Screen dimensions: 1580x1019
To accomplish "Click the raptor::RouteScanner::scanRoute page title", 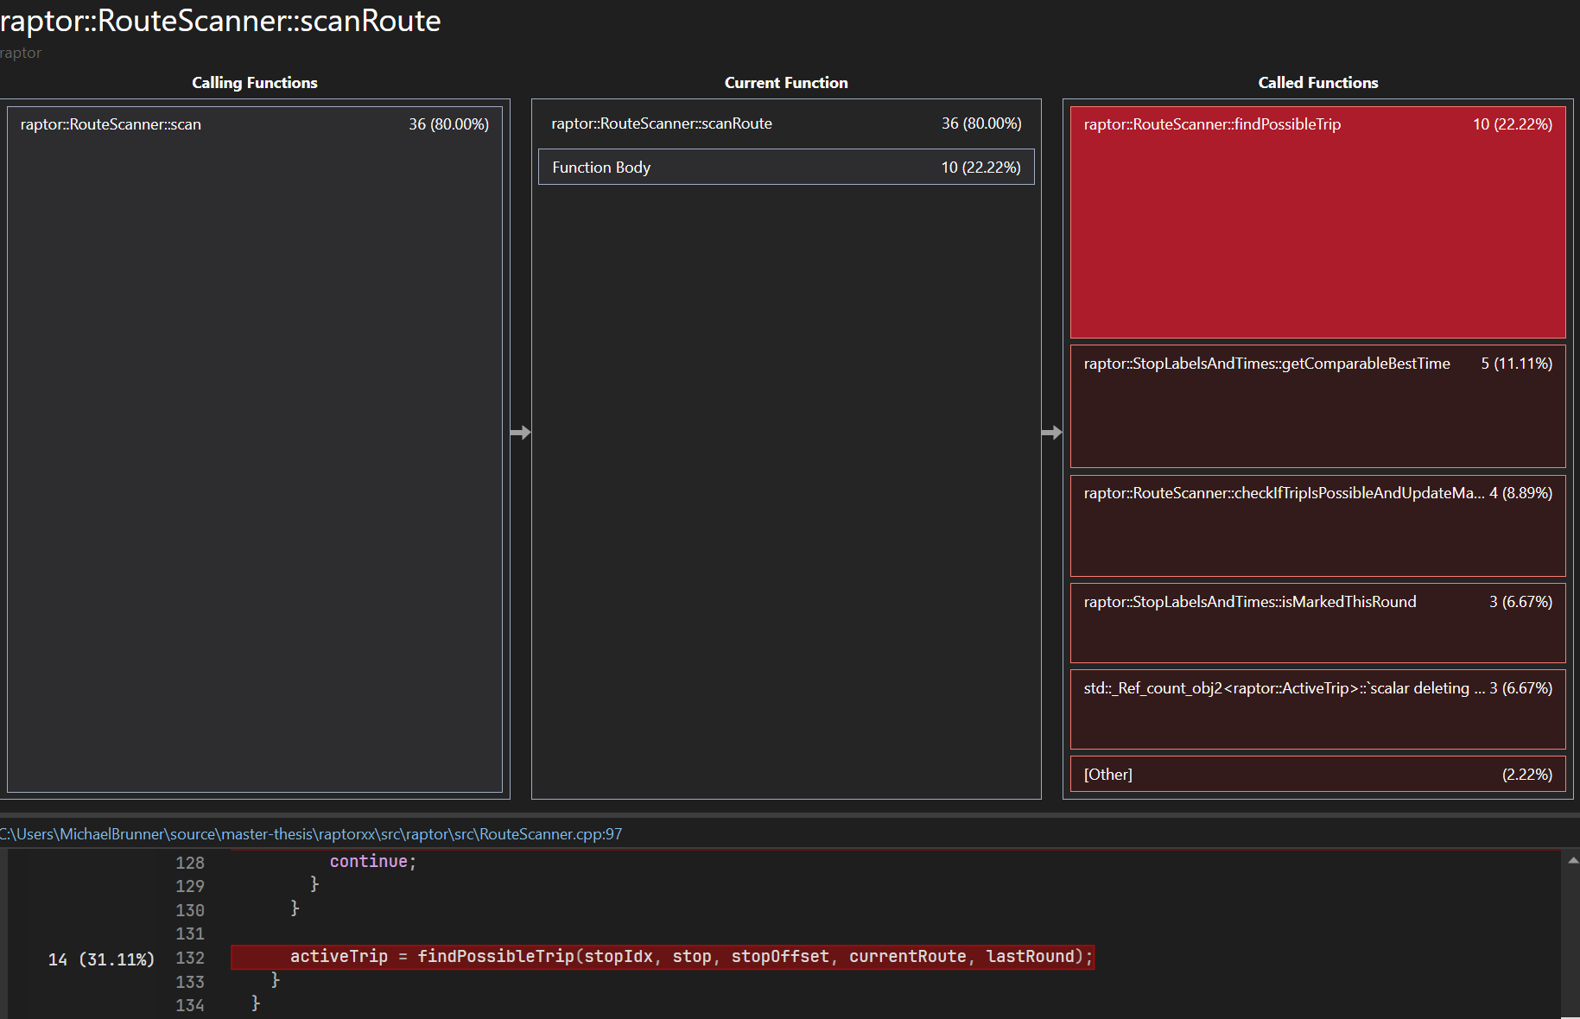I will tap(220, 21).
